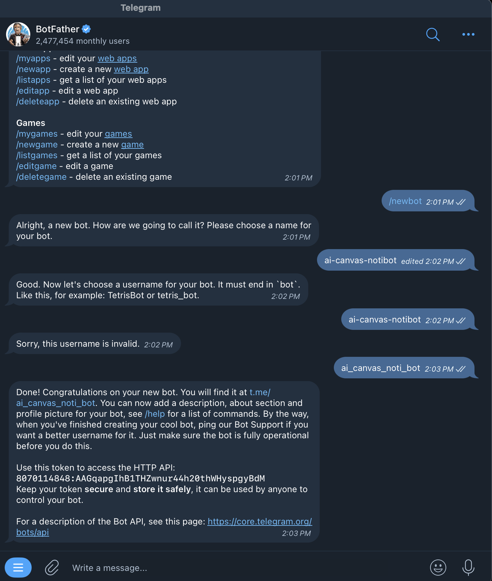Open the underlined web apps link

[117, 58]
